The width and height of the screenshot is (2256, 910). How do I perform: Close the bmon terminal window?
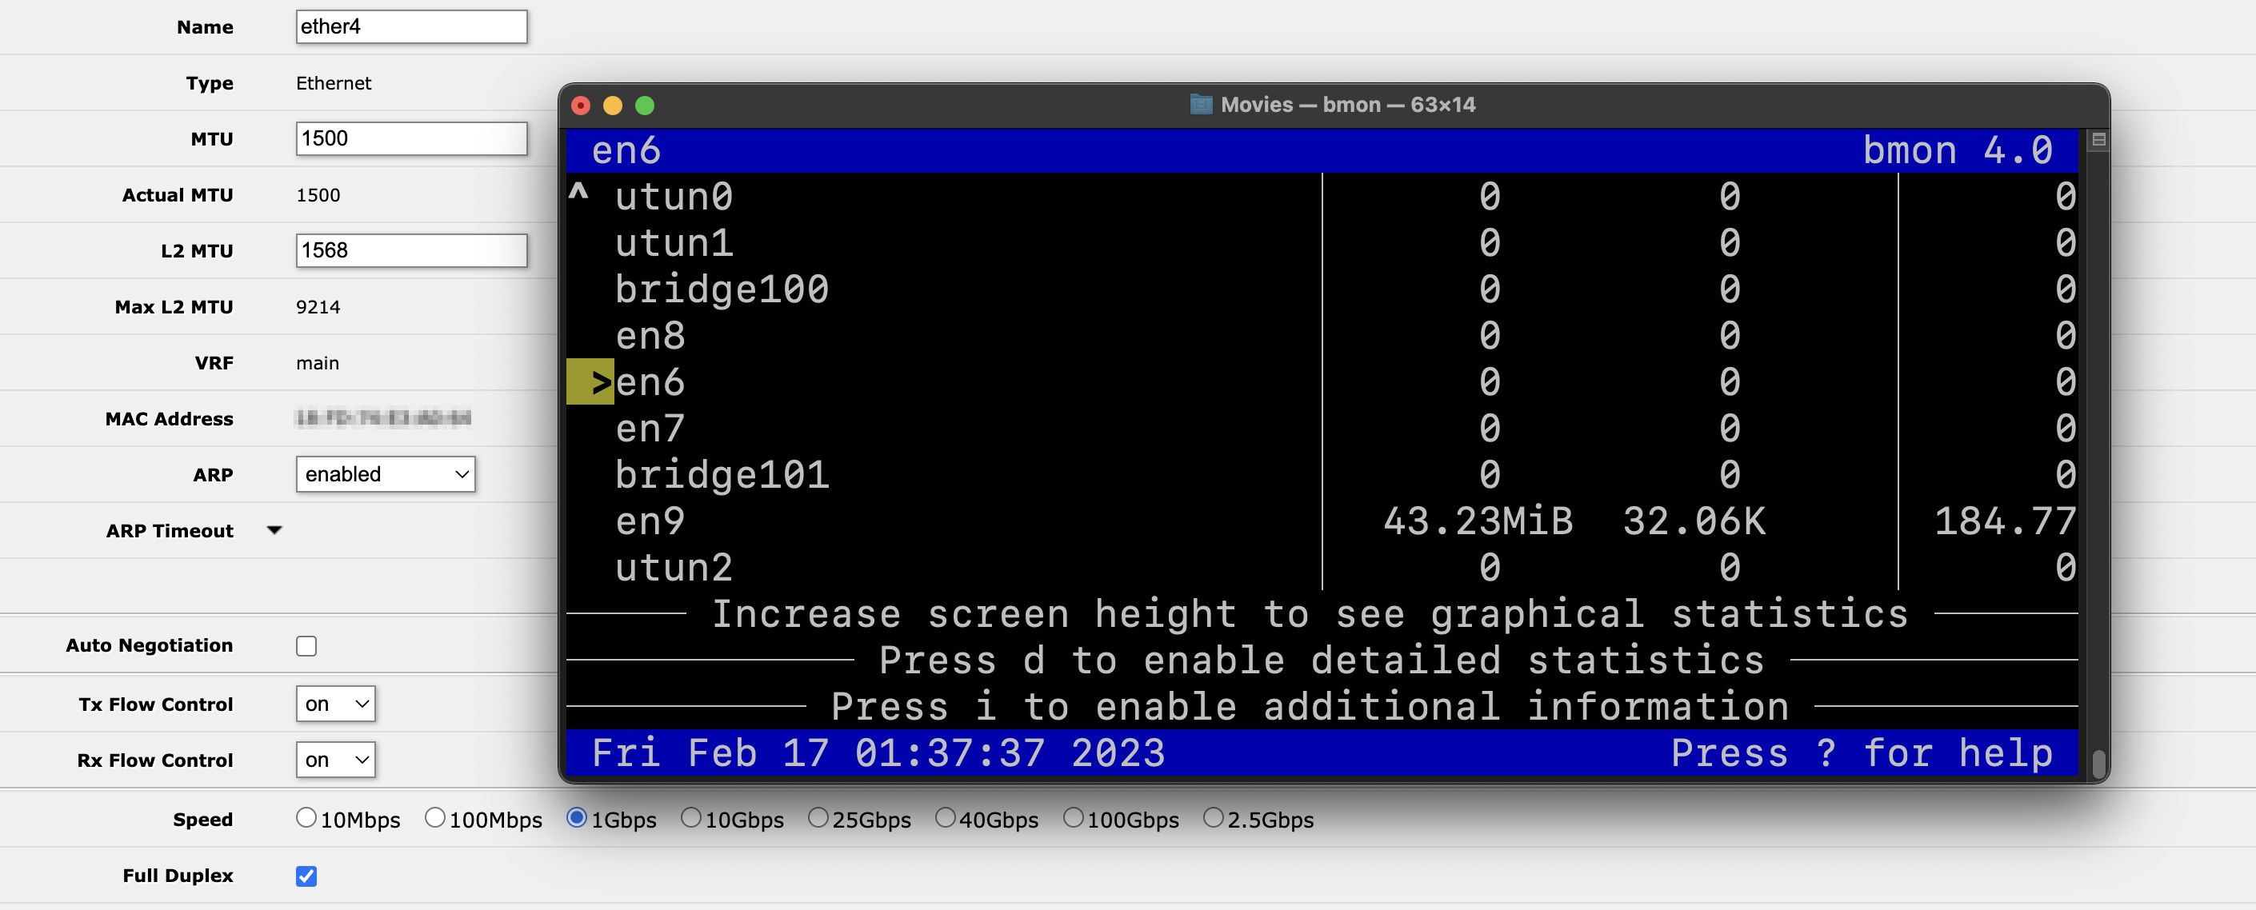(581, 106)
